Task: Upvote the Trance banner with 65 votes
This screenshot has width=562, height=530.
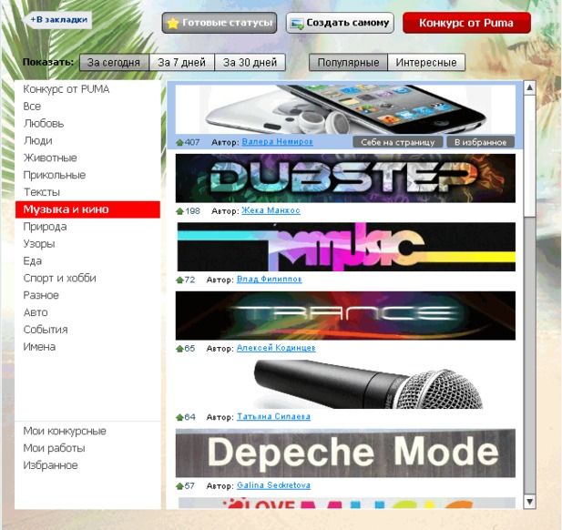Action: click(179, 349)
